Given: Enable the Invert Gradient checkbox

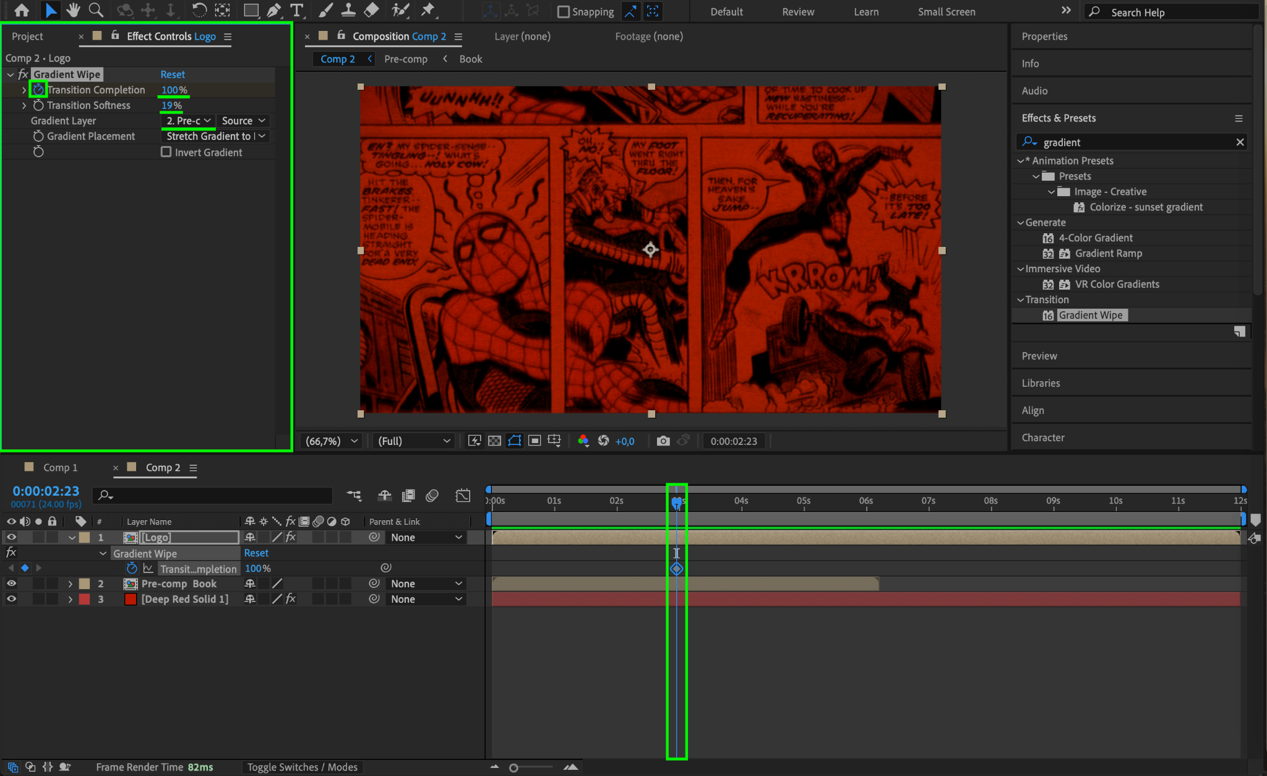Looking at the screenshot, I should point(166,152).
